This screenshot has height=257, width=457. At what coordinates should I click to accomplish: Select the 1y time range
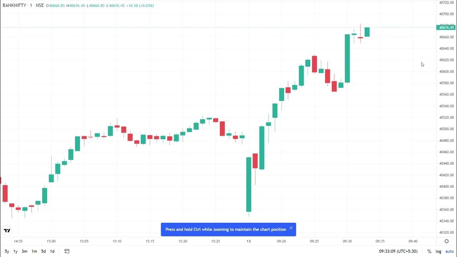pyautogui.click(x=15, y=251)
